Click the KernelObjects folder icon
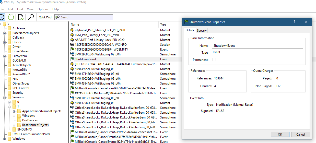The image size is (316, 143). point(9,65)
